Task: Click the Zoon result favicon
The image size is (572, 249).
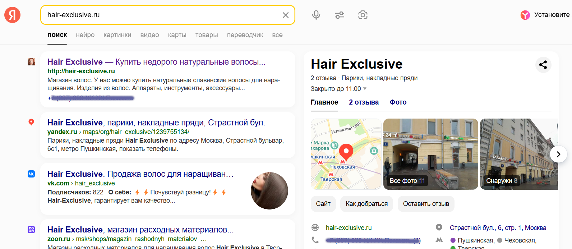Action: 31,230
